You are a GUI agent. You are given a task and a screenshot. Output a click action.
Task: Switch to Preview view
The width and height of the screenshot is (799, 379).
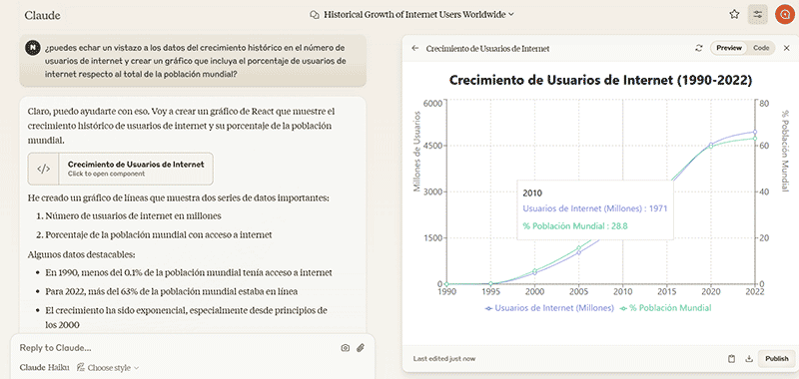(729, 48)
